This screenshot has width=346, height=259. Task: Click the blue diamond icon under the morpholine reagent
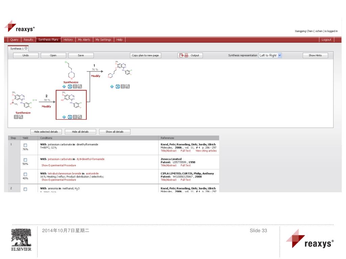point(64,87)
